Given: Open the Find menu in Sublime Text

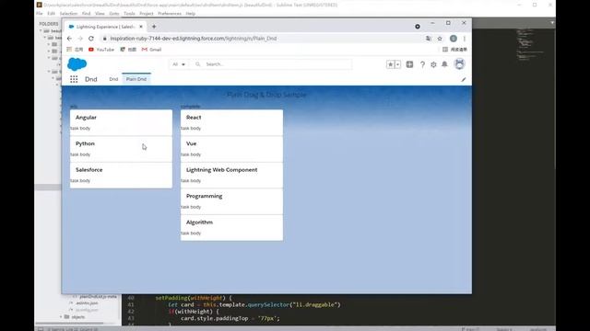Looking at the screenshot, I should [x=86, y=14].
